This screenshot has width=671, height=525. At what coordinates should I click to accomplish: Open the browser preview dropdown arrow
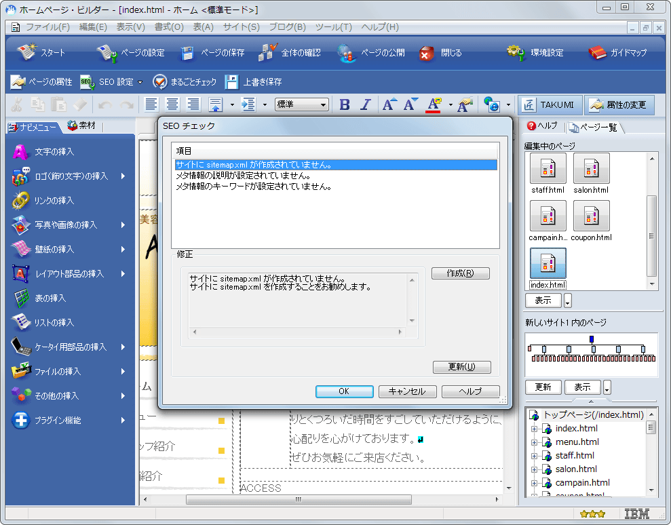(x=508, y=105)
